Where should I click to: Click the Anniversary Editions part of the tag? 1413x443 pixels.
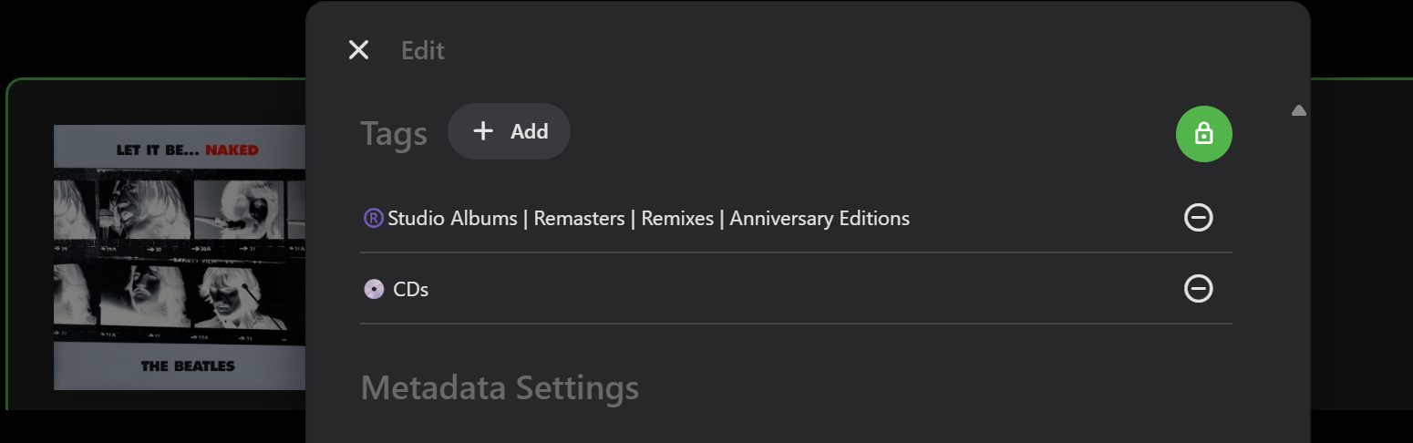pyautogui.click(x=820, y=219)
